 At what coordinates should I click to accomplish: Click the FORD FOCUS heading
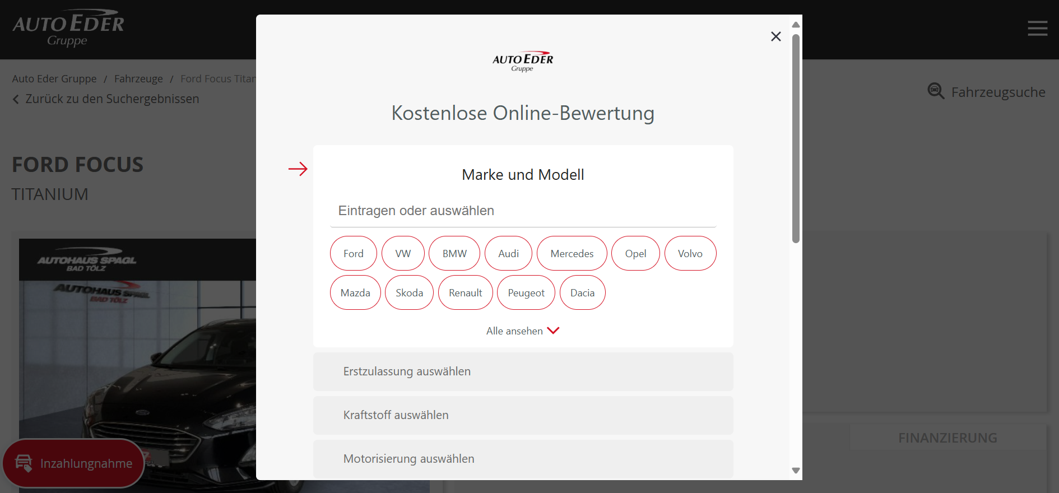[x=78, y=165]
